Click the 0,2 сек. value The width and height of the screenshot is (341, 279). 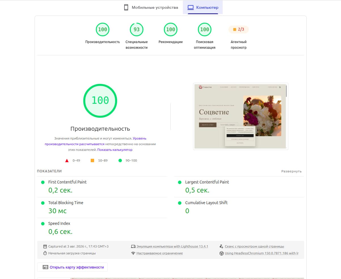pos(60,190)
